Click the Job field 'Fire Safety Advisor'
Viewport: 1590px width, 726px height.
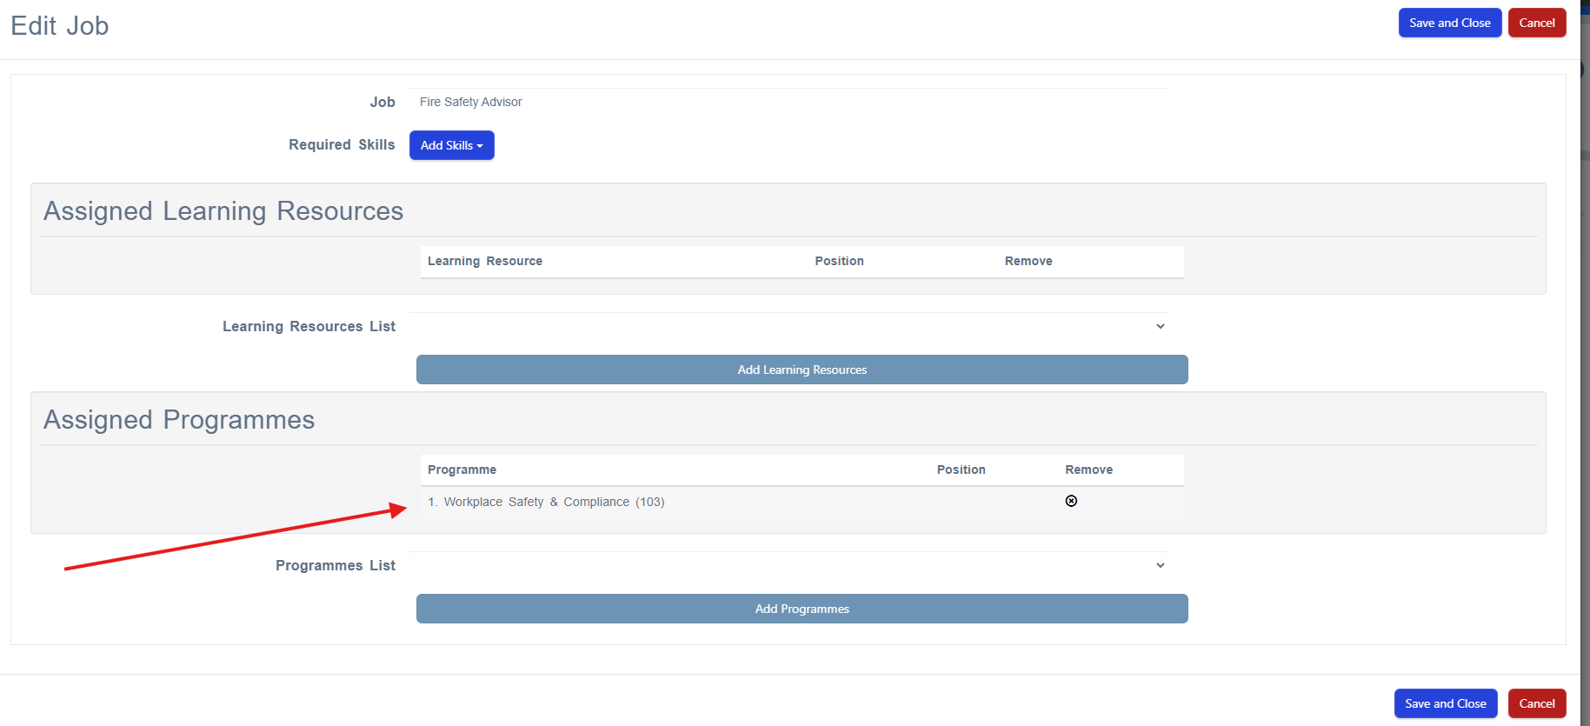click(788, 102)
